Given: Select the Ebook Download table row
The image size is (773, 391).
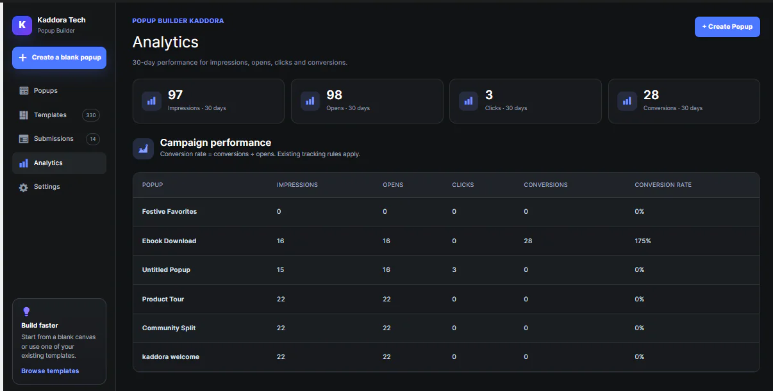Looking at the screenshot, I should (x=446, y=241).
